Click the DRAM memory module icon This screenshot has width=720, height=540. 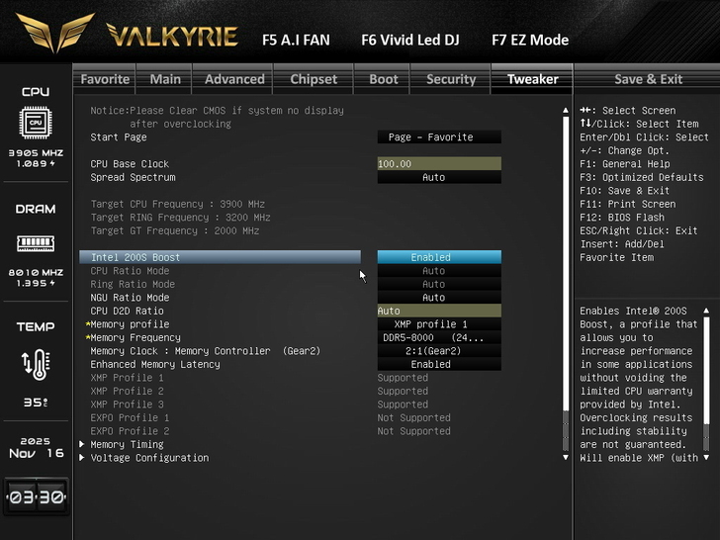click(36, 243)
